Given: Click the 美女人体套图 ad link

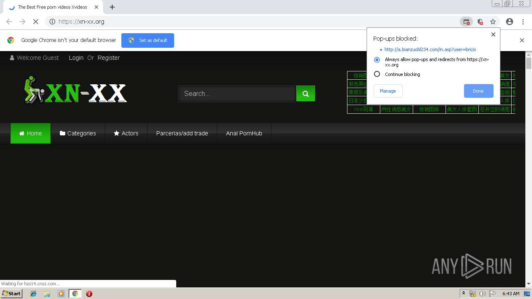Looking at the screenshot, I should tap(462, 109).
